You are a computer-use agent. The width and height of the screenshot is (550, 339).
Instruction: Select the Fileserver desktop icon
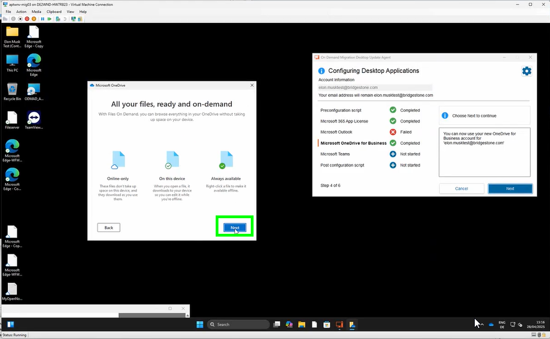(x=12, y=120)
